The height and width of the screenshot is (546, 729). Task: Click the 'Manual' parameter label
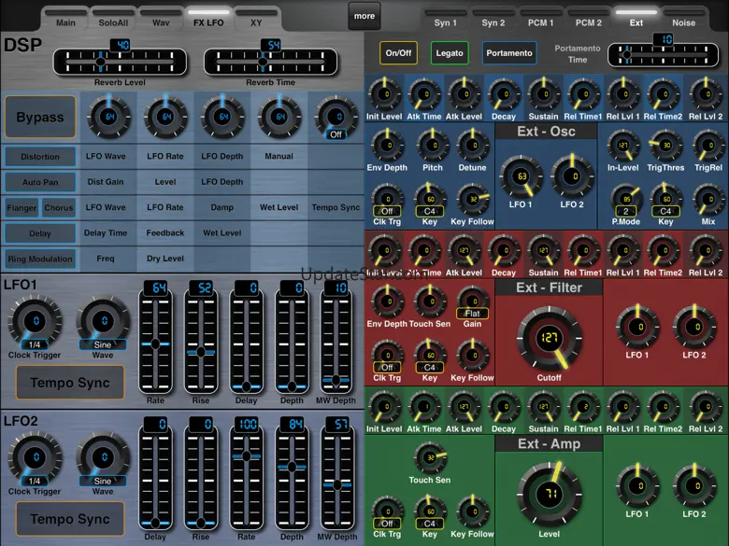tap(279, 156)
